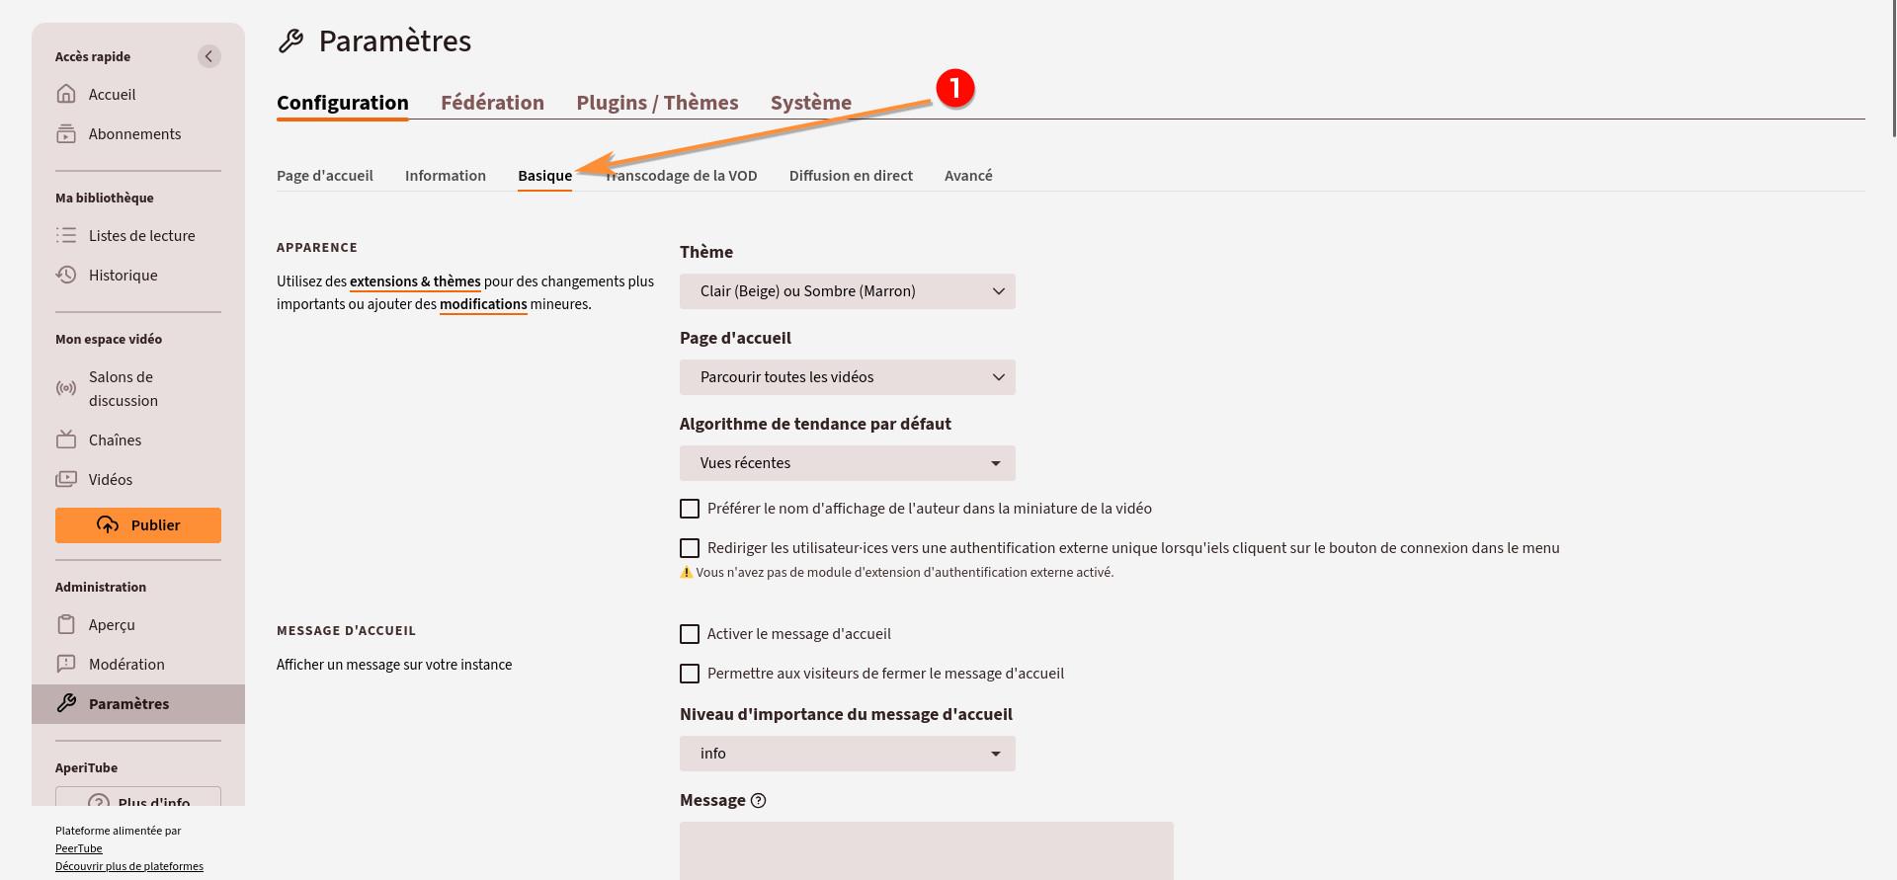Expand the Page d'accueil selector
Viewport: 1897px width, 880px height.
[x=847, y=377]
